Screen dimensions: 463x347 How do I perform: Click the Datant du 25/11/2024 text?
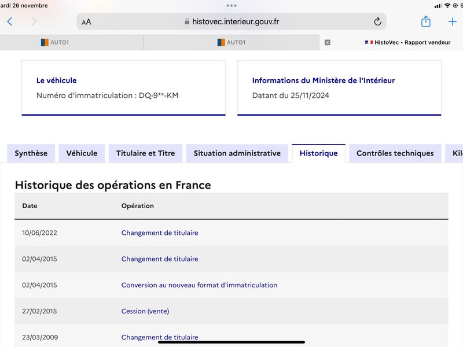click(291, 95)
